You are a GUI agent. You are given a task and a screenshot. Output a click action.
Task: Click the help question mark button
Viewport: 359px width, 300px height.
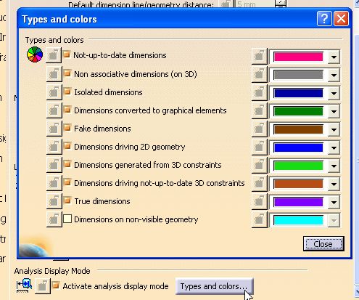(324, 18)
